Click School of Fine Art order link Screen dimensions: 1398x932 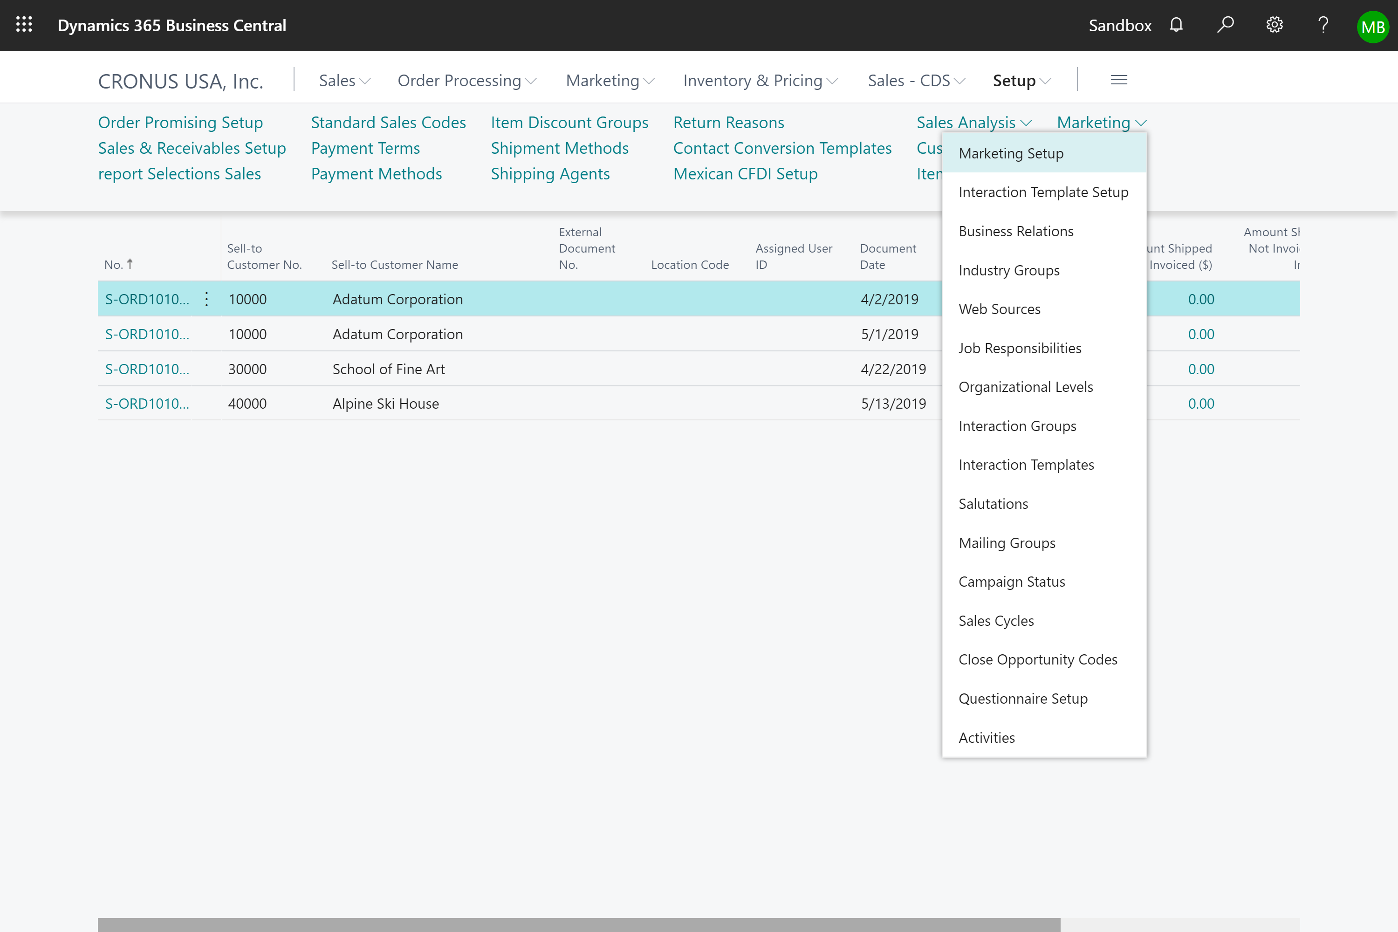pos(147,368)
